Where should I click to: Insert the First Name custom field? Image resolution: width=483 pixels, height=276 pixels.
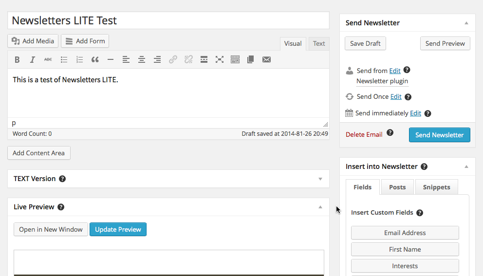405,250
